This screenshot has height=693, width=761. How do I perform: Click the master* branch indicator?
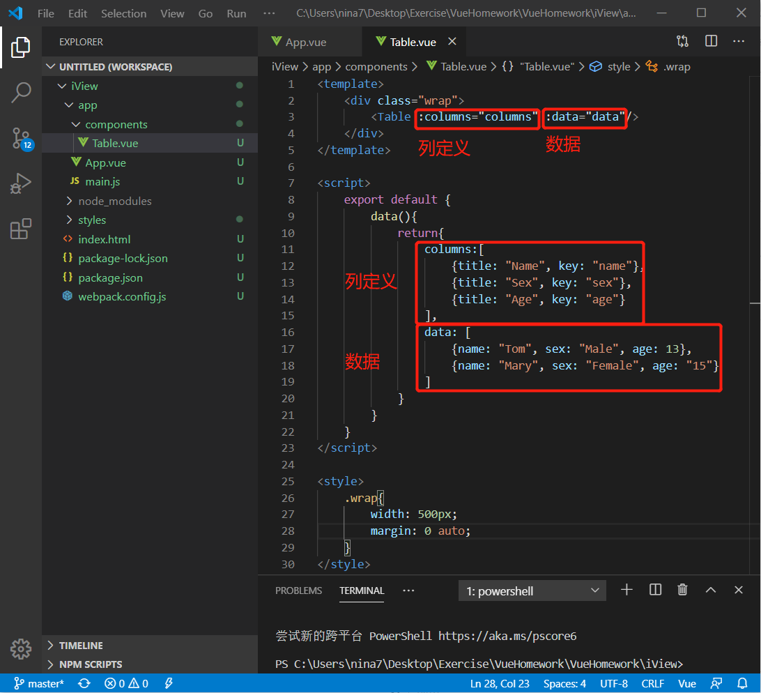[39, 683]
